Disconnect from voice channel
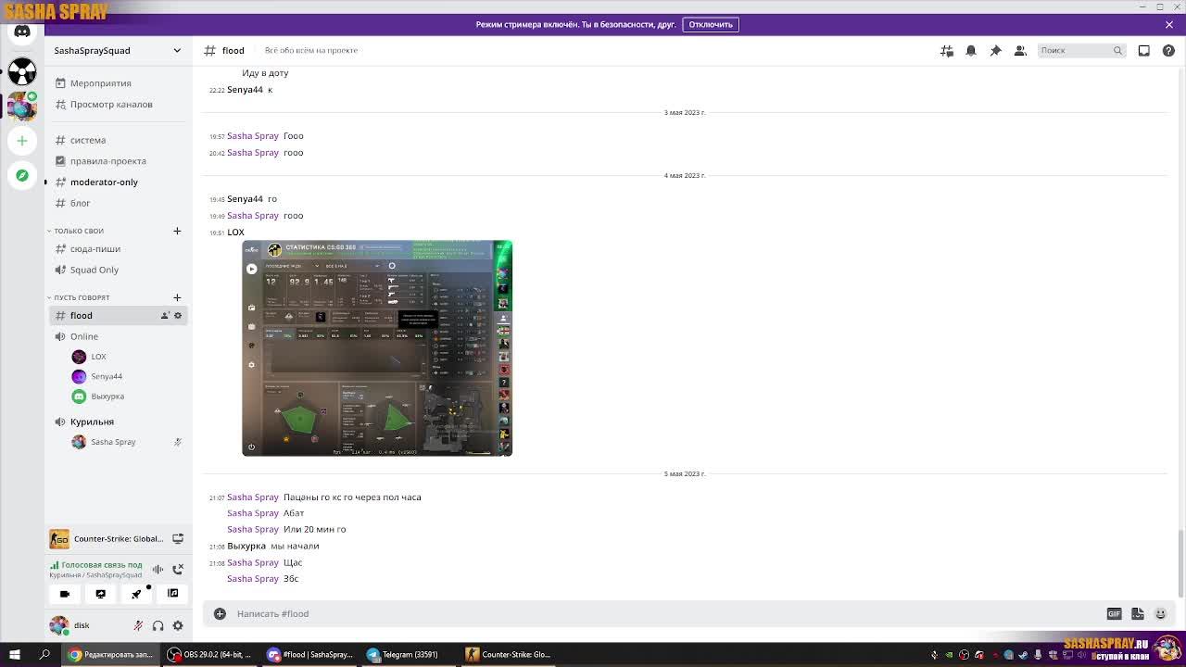This screenshot has width=1186, height=667. [178, 568]
